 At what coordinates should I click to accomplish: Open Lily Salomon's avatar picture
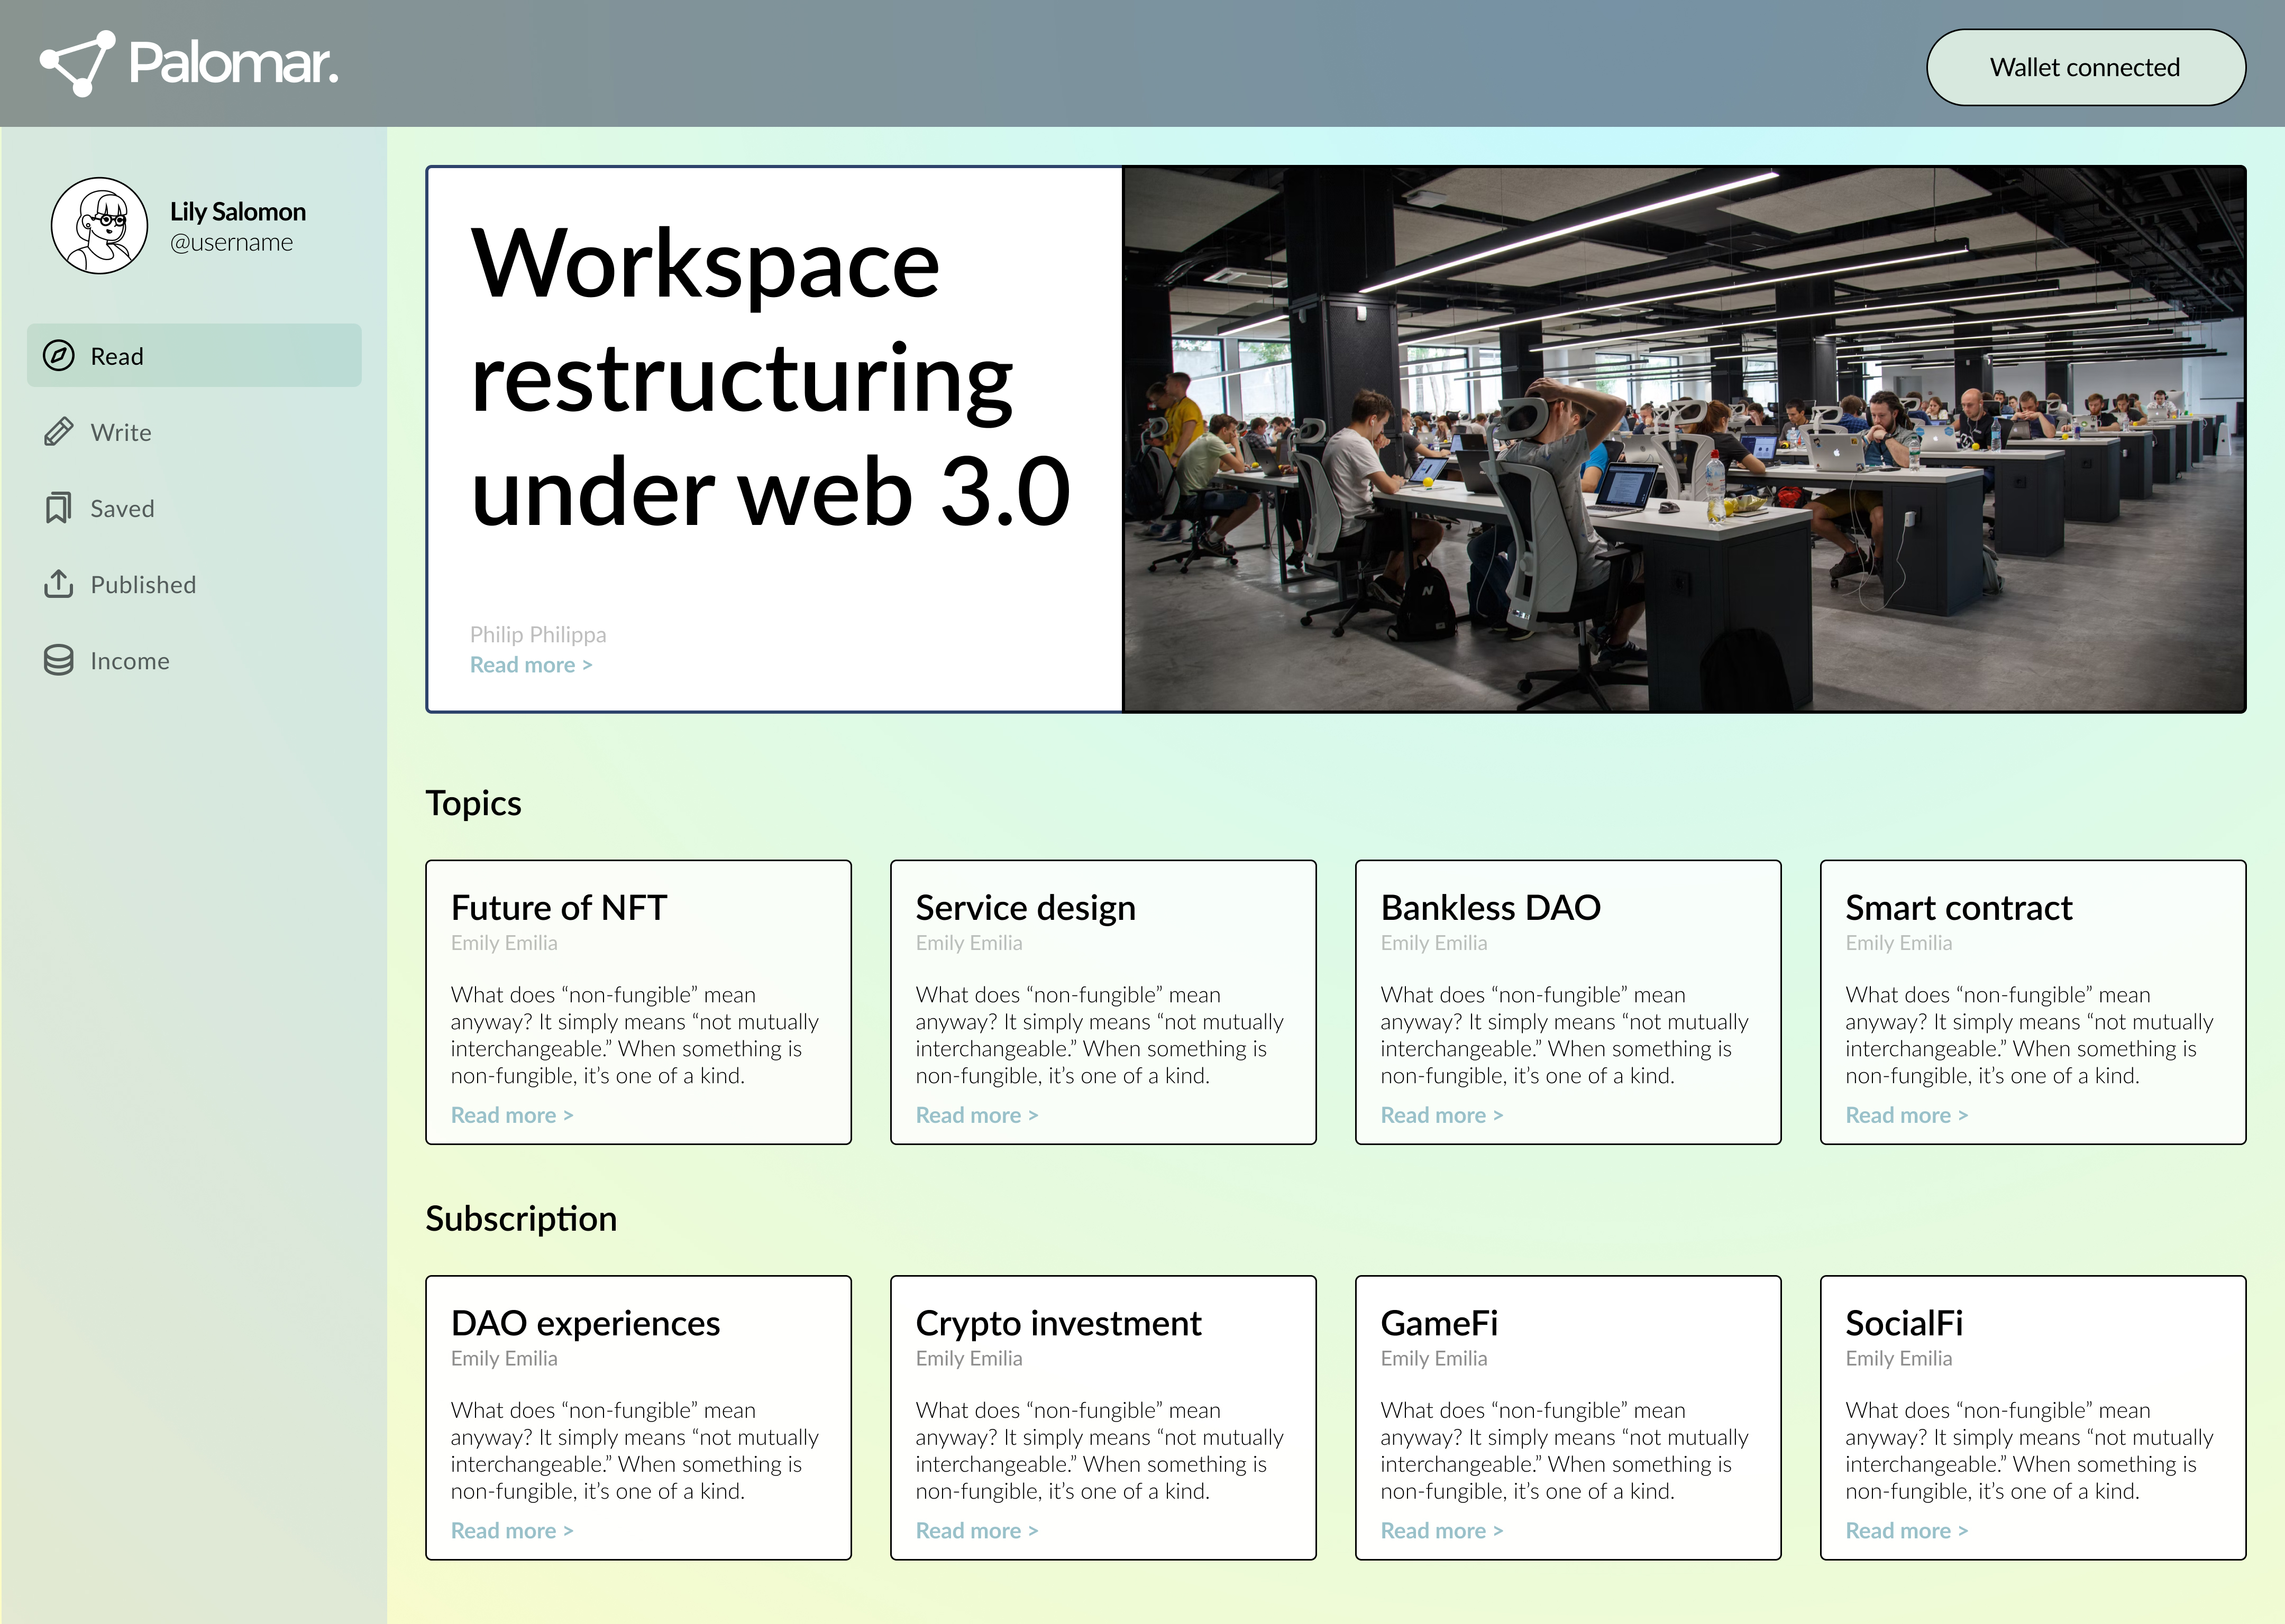point(100,226)
